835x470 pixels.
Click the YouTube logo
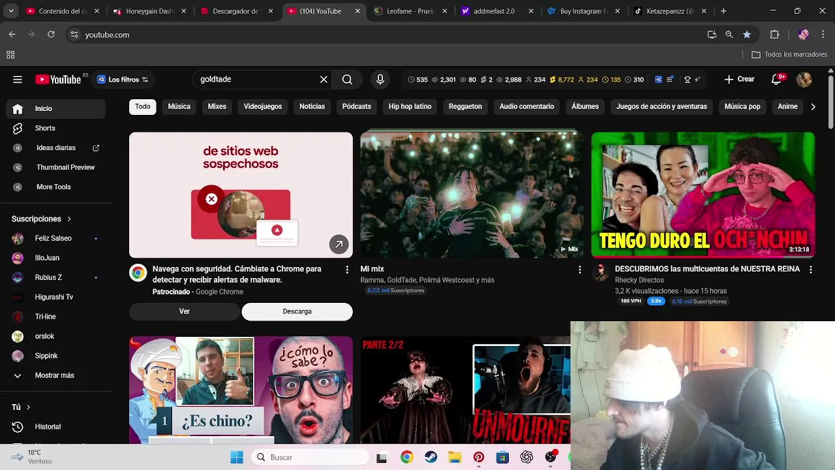point(59,80)
